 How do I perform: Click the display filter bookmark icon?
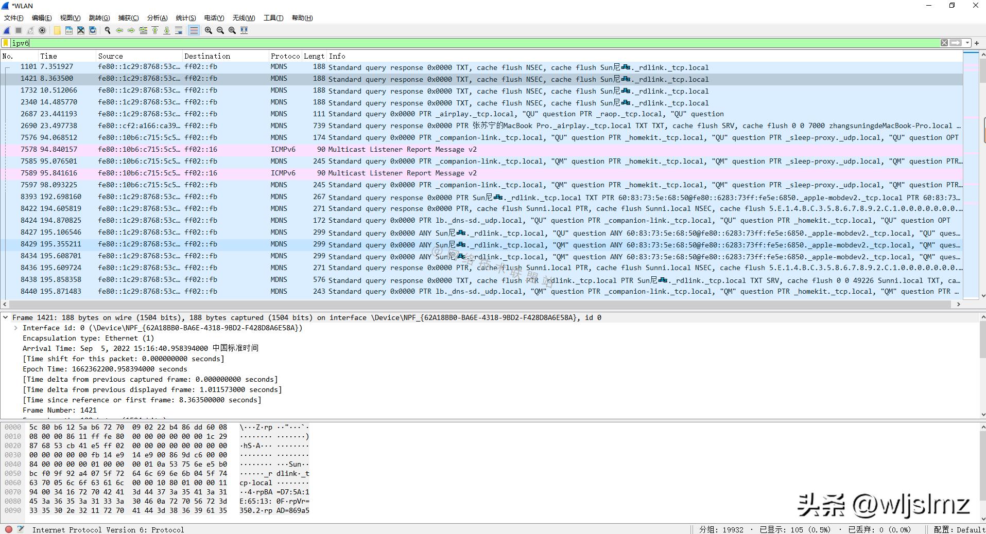point(6,43)
